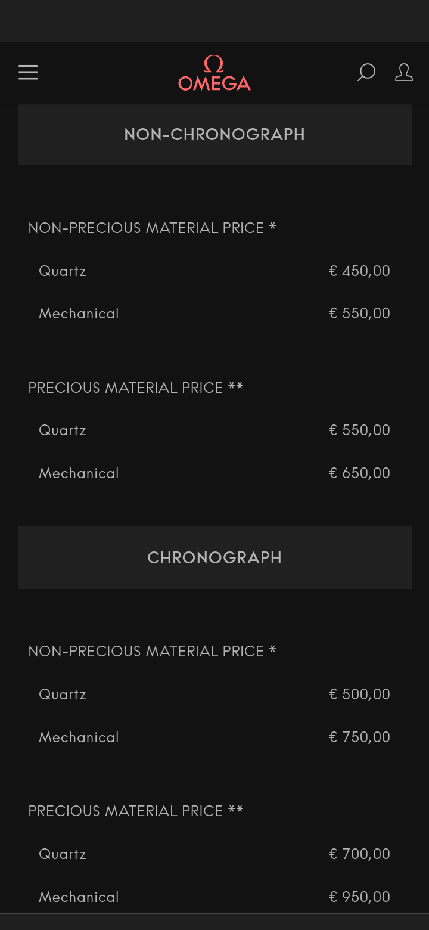This screenshot has height=930, width=429.
Task: Open search via the magnifier icon
Action: tap(366, 73)
